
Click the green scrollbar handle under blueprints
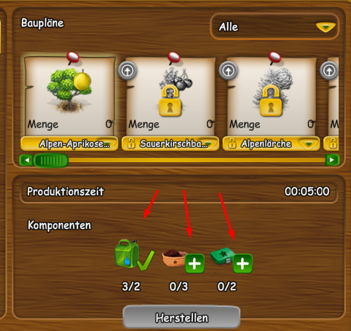(51, 160)
